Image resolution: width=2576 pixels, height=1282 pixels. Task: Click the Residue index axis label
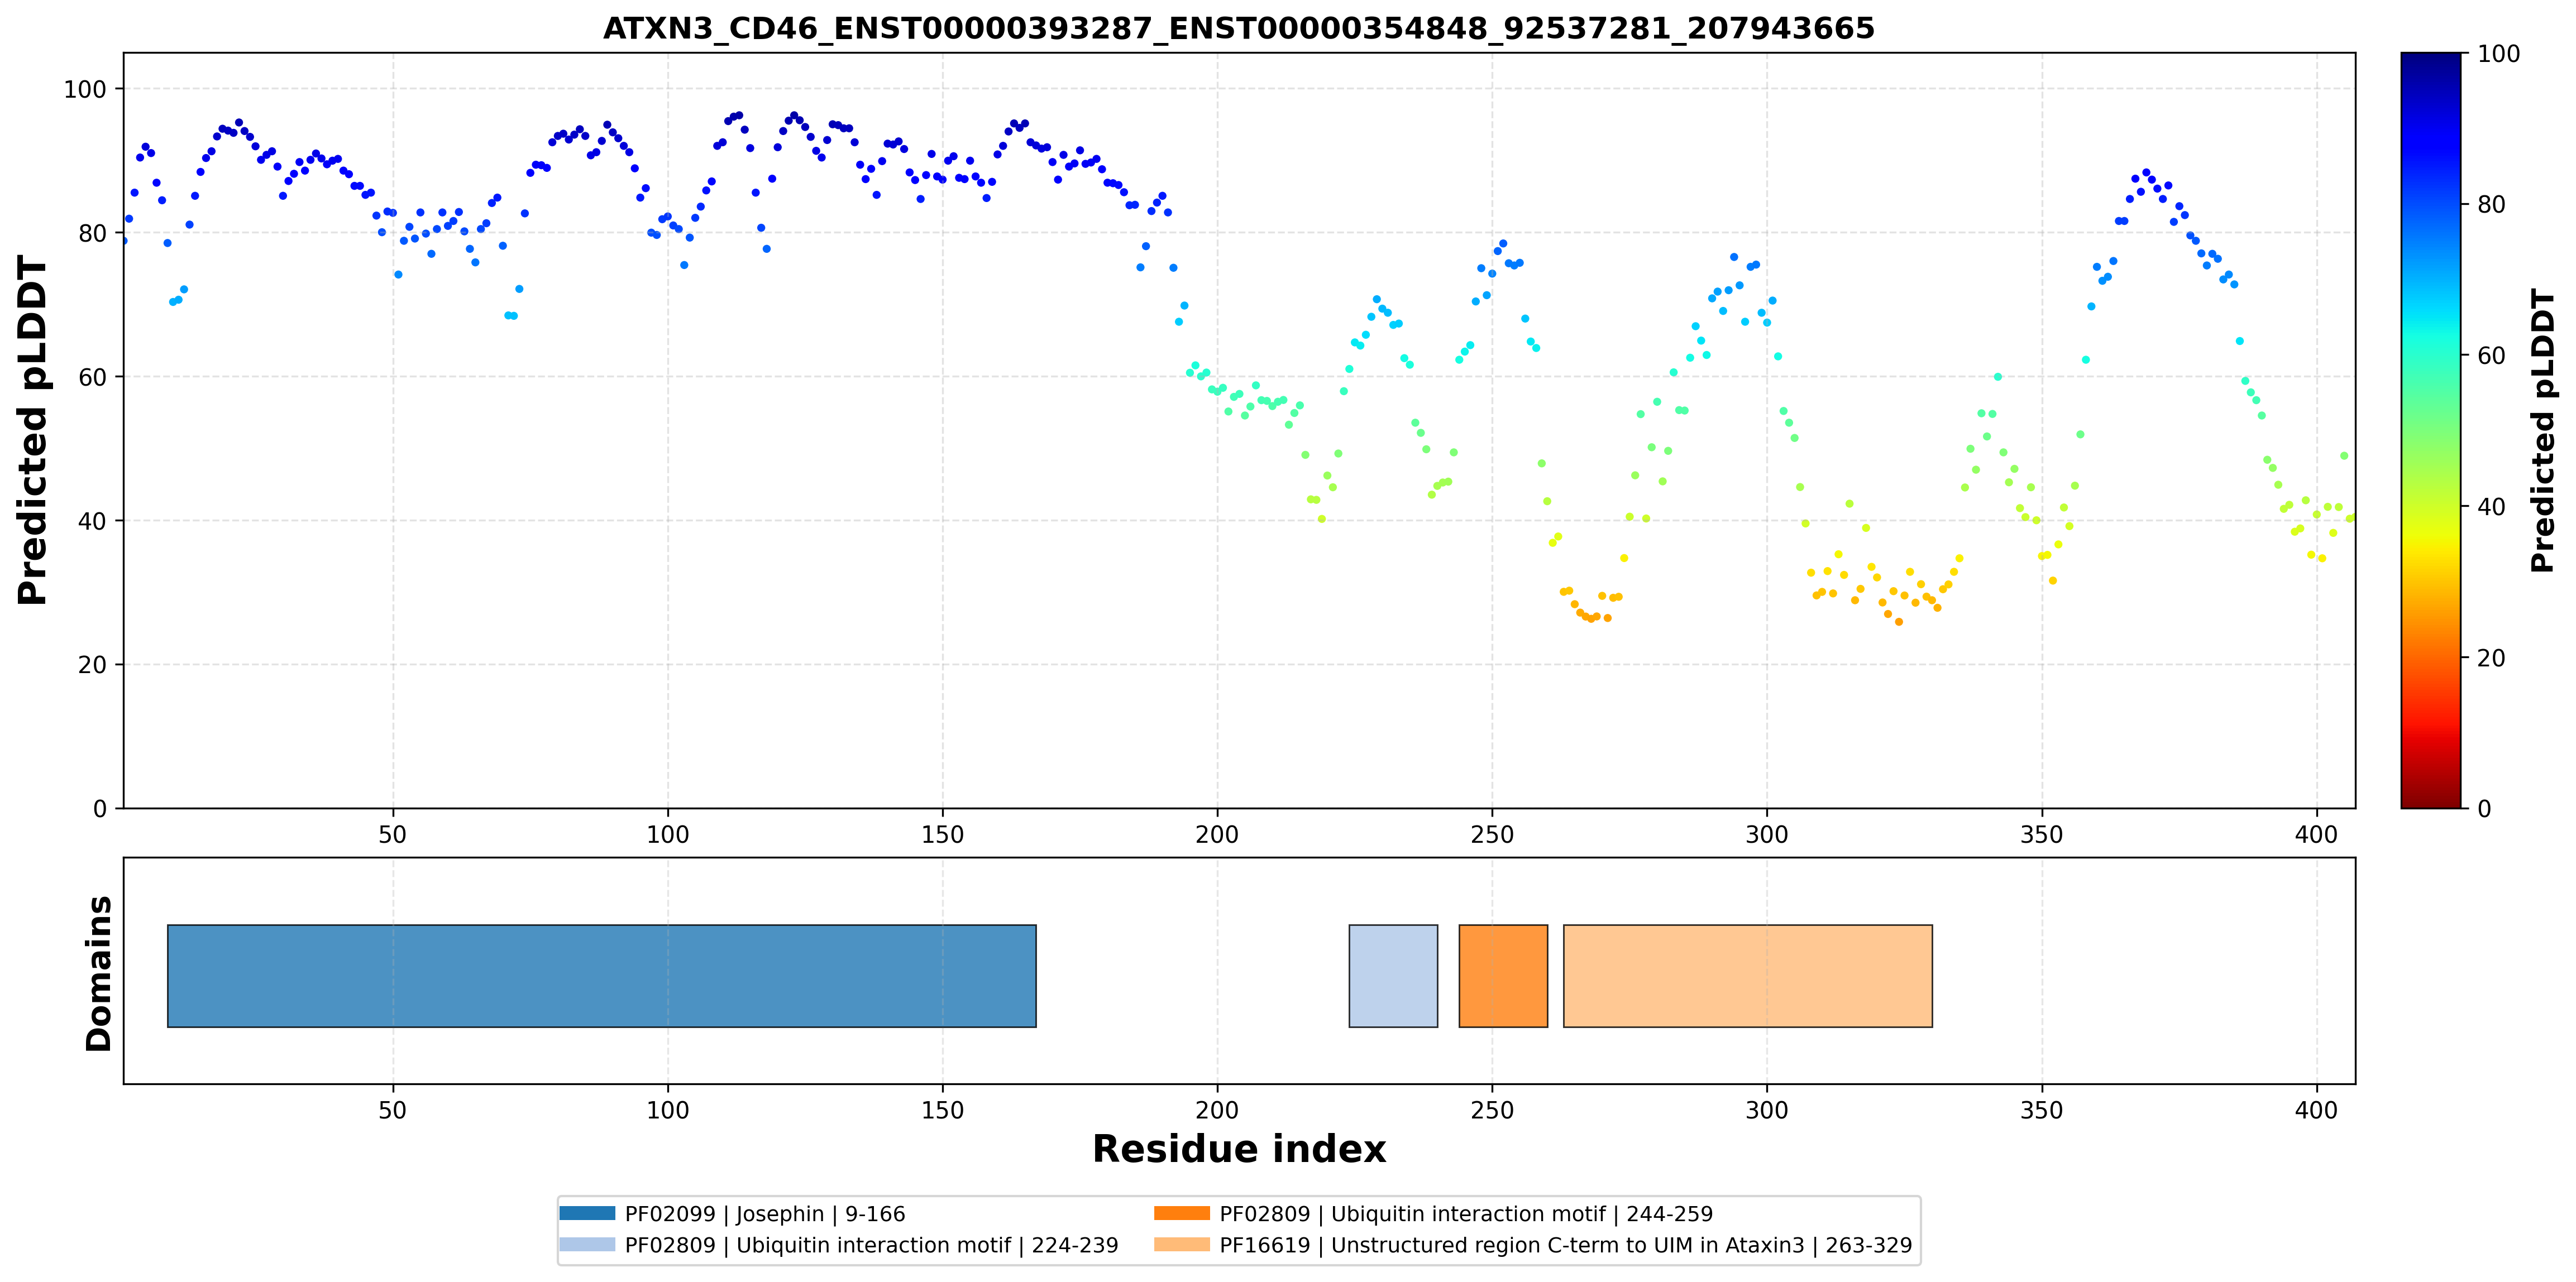point(1239,1149)
